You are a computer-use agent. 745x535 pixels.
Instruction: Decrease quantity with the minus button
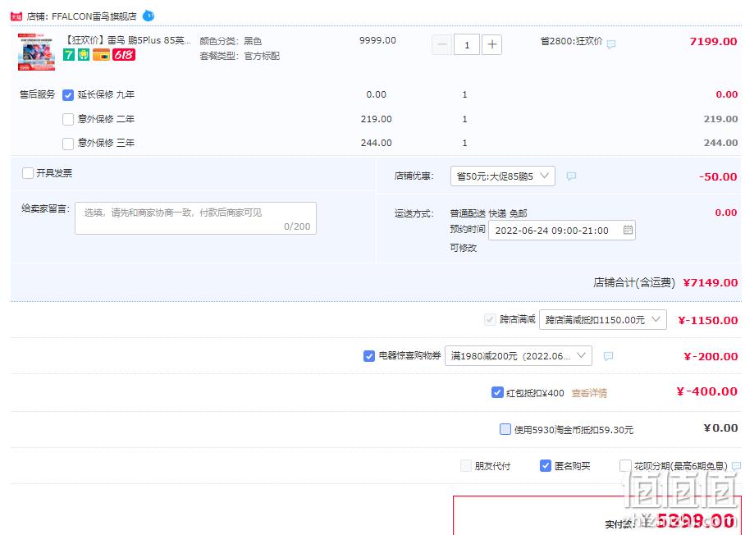tap(442, 44)
